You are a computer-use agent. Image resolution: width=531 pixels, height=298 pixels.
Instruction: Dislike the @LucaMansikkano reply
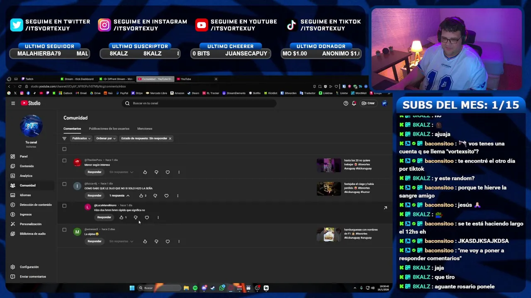tap(135, 217)
